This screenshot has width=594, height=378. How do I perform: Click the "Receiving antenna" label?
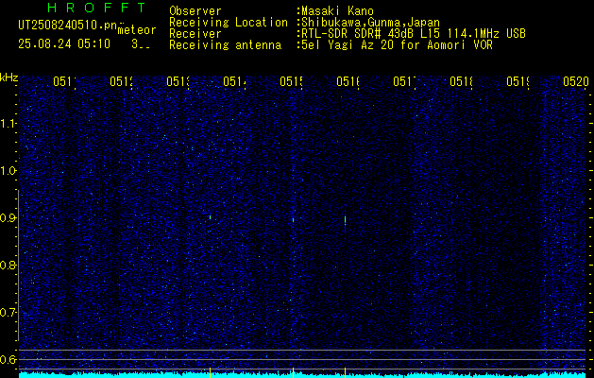pos(226,45)
